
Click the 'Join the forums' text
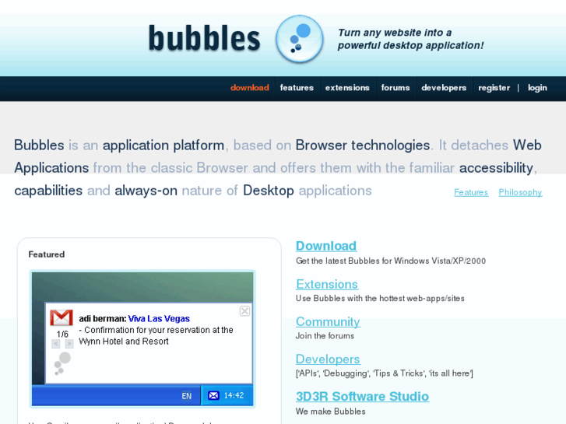325,336
